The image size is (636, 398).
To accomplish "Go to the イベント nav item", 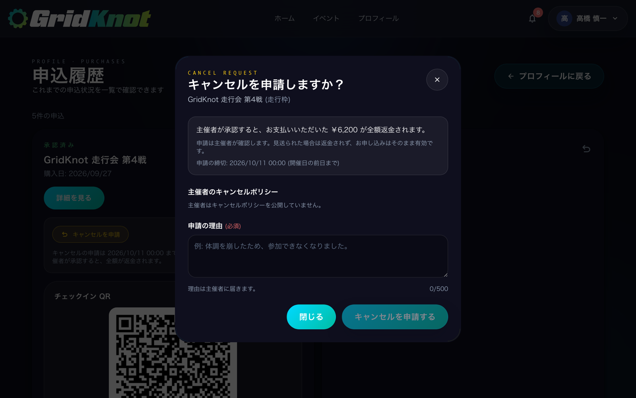I will (326, 18).
